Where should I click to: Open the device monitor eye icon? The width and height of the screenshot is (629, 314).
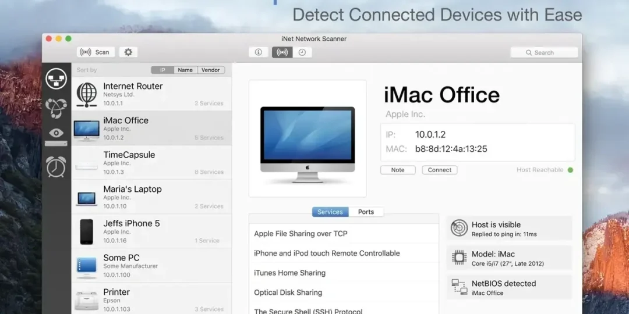click(x=56, y=137)
